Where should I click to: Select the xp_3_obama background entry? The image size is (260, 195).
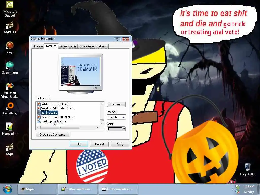coord(49,112)
